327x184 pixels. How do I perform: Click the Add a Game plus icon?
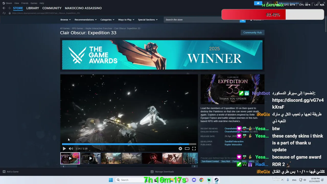[4, 172]
